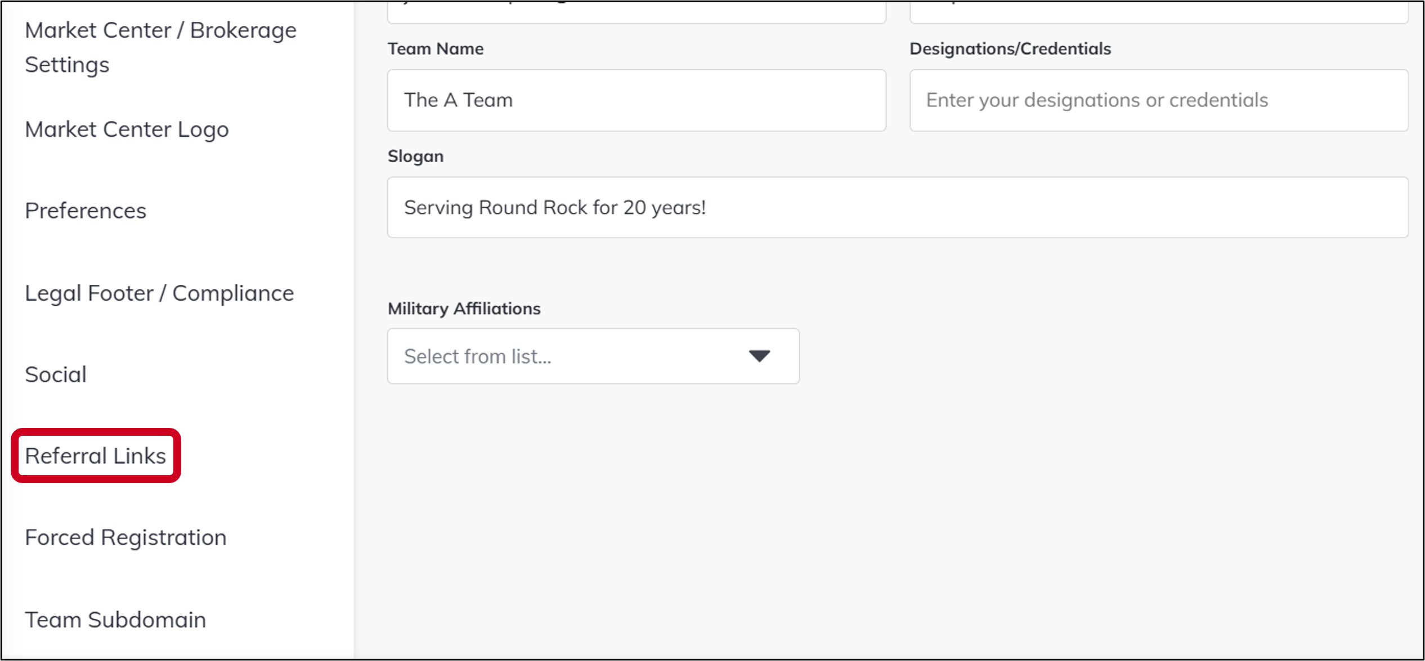Click the Military Affiliations label
The image size is (1425, 661).
coord(464,309)
